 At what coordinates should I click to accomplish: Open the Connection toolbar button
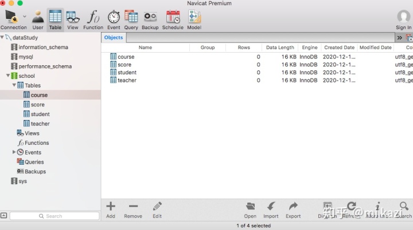(12, 19)
